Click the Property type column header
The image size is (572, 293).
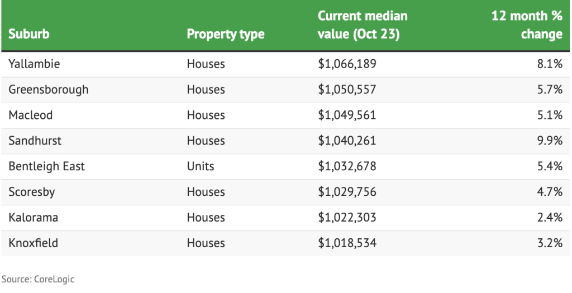pos(226,34)
